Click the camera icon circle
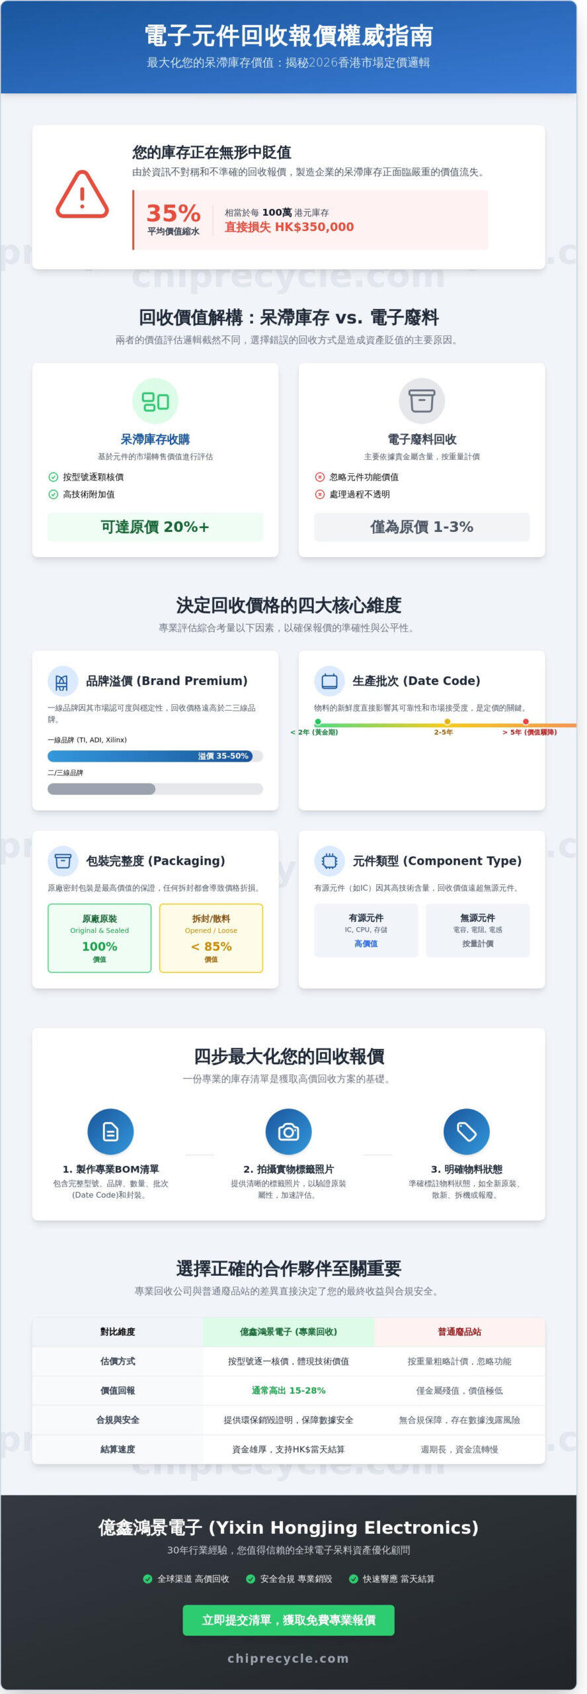Image resolution: width=587 pixels, height=1694 pixels. click(288, 1132)
